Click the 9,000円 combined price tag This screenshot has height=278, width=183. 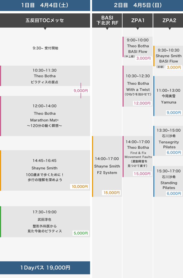81,91
